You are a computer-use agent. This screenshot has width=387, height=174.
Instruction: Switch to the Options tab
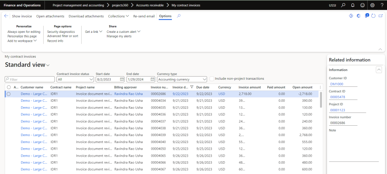165,16
